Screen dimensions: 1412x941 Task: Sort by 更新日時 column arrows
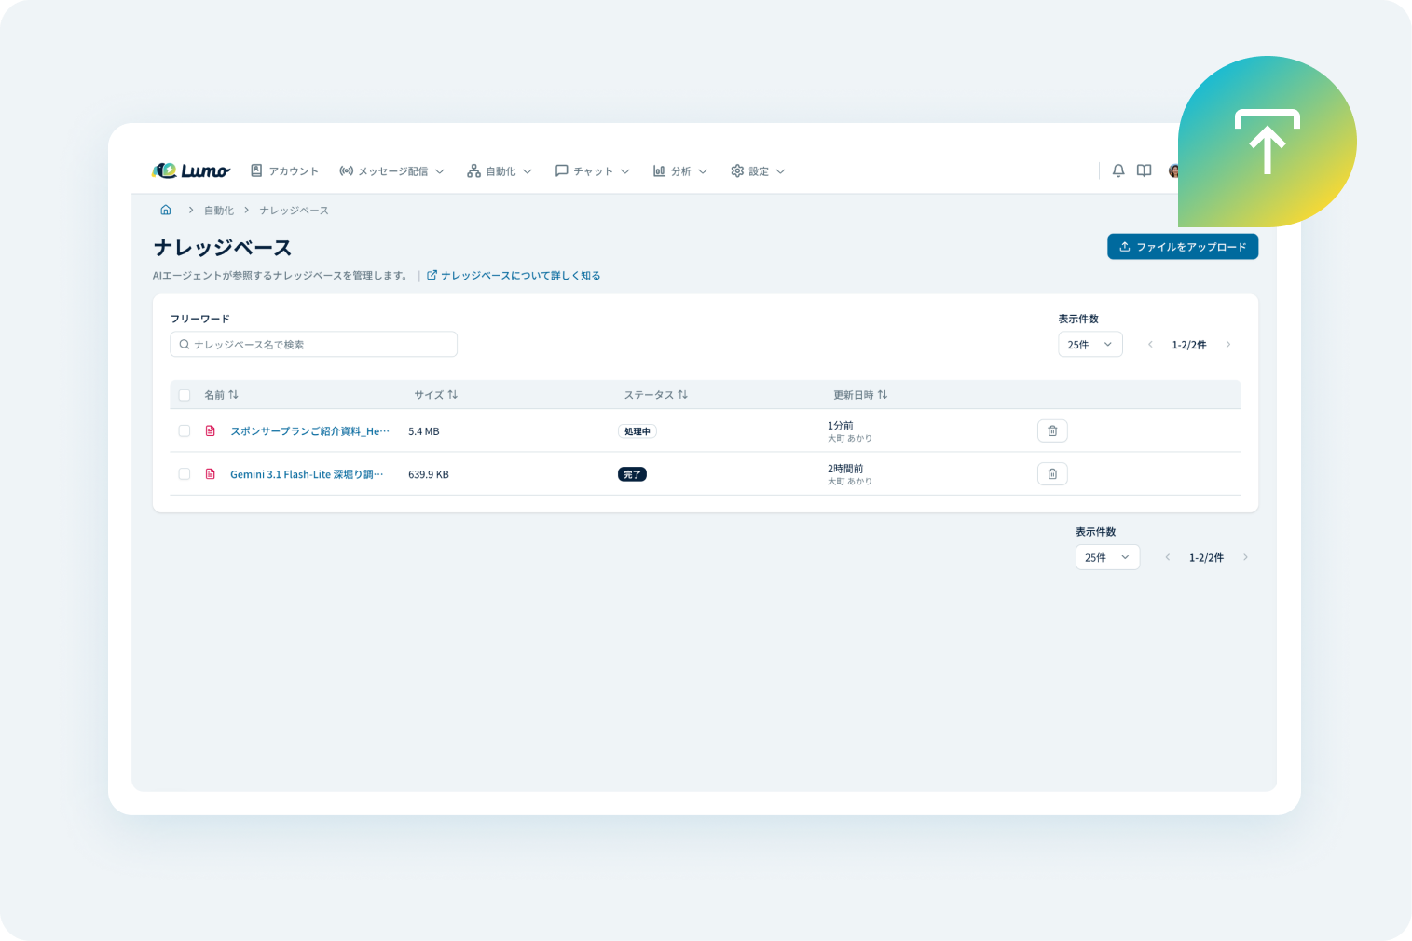point(883,395)
